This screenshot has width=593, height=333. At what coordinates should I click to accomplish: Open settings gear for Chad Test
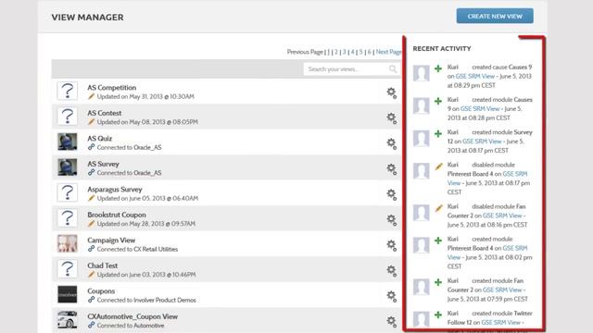coord(391,271)
